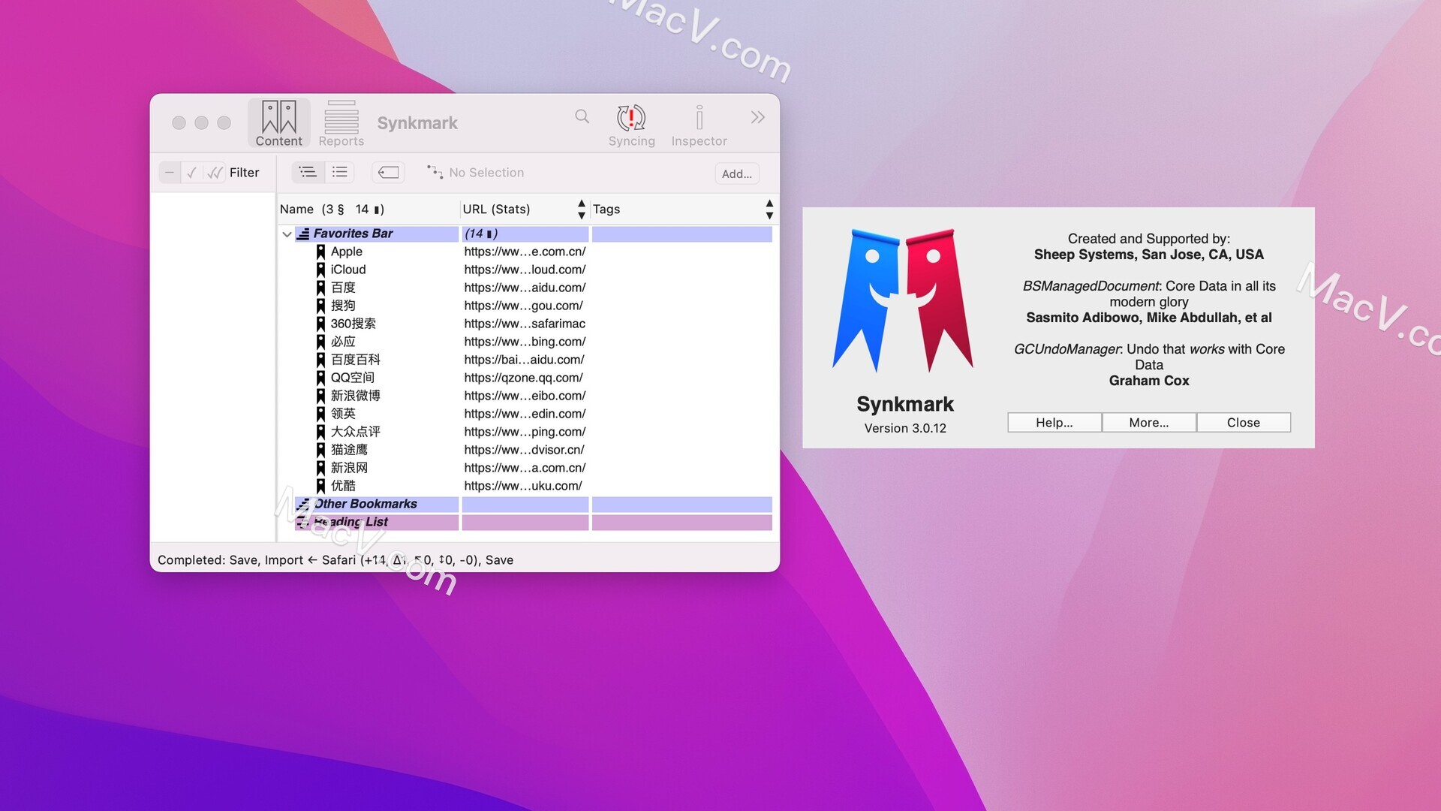Click the qzone.qq.com URL cell

pyautogui.click(x=523, y=378)
